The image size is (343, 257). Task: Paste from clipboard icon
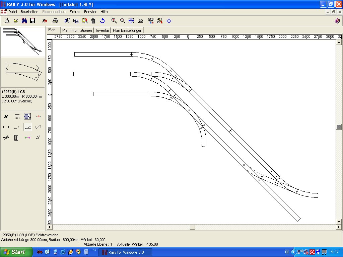[84, 21]
